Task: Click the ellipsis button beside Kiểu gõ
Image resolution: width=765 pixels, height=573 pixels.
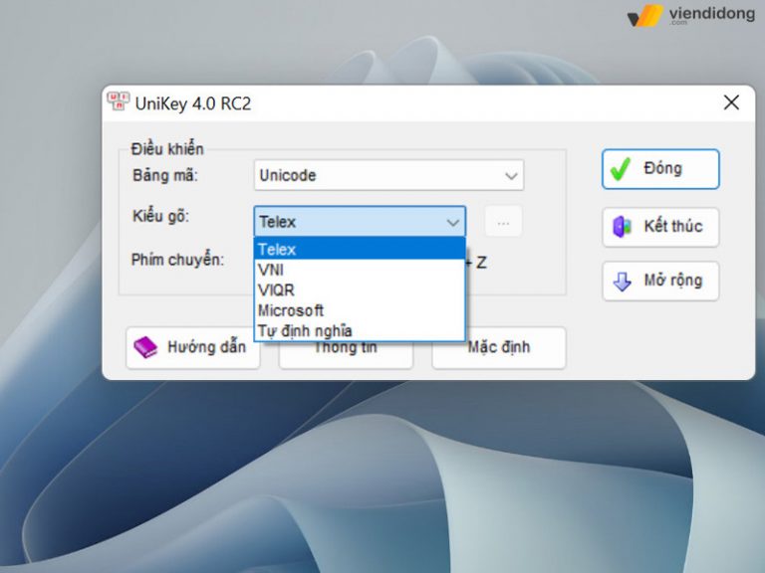Action: pyautogui.click(x=503, y=222)
